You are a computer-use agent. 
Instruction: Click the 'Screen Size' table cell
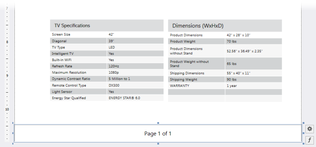point(78,34)
